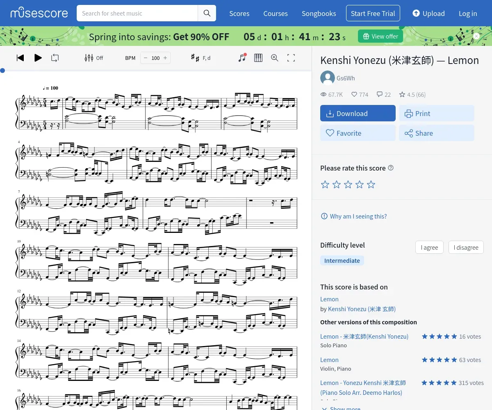Click Start Free Trial
The height and width of the screenshot is (410, 492).
[373, 14]
